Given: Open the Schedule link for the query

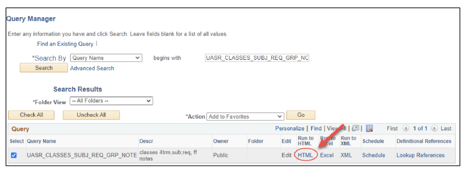Looking at the screenshot, I should tap(374, 155).
